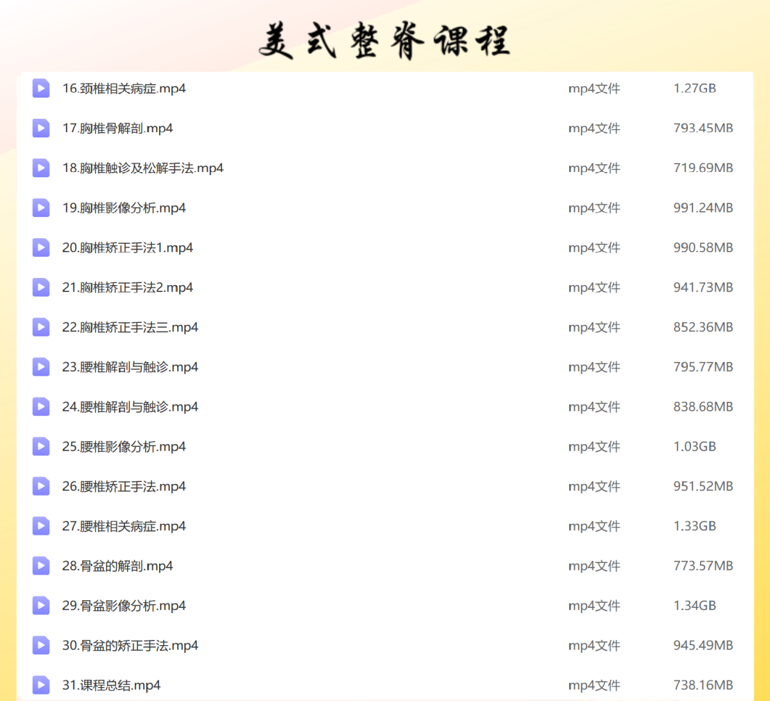Click the video icon next to 25.腰椎影像分析.mp4
Viewport: 770px width, 701px height.
(x=41, y=447)
